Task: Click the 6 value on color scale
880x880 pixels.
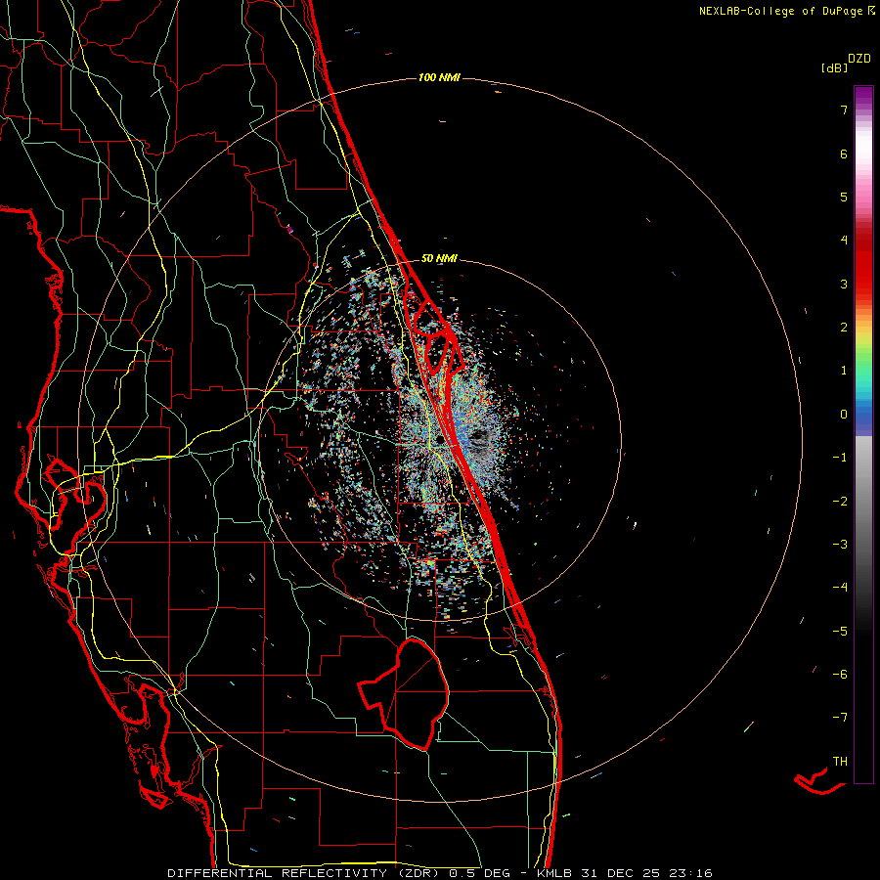Action: 843,154
